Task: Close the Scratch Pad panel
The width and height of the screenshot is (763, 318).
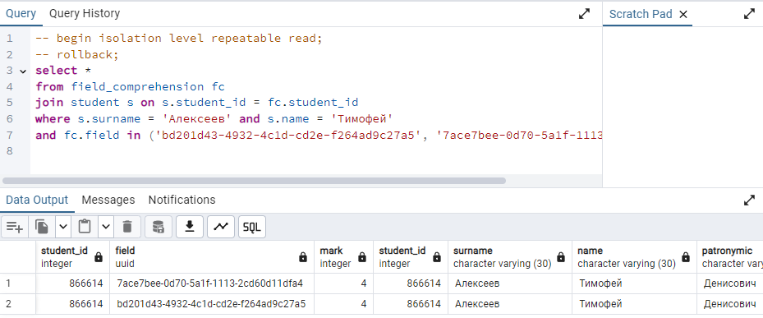Action: coord(683,15)
